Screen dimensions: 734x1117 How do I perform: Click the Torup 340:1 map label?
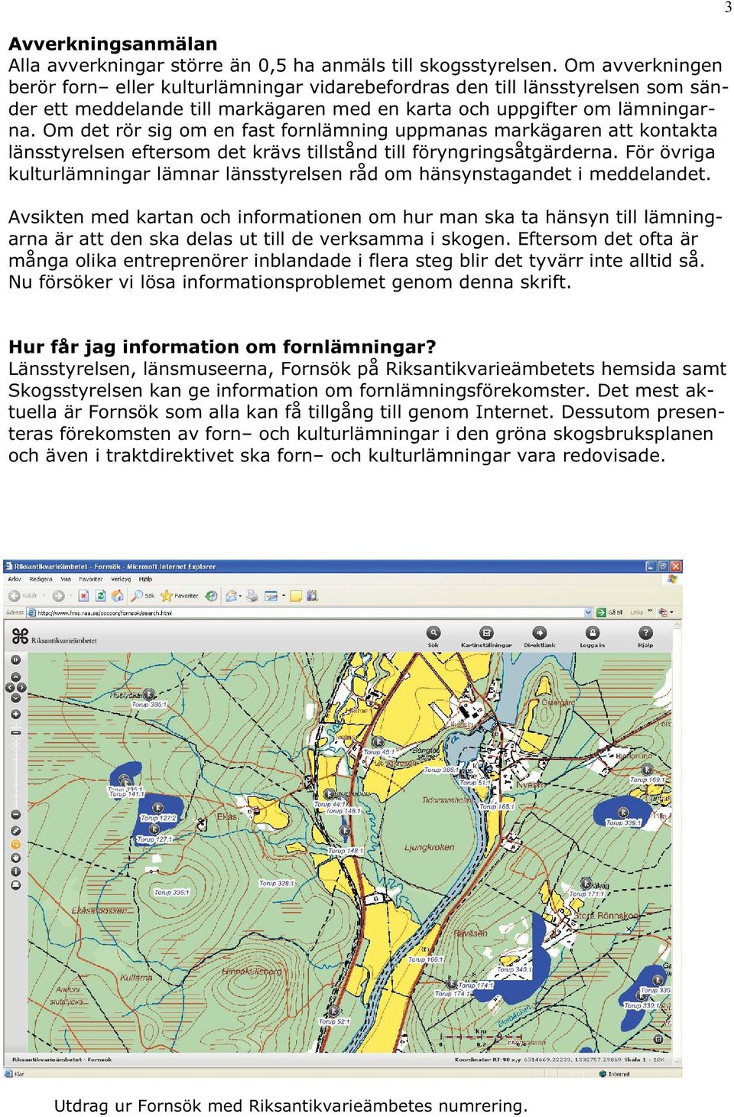[514, 969]
